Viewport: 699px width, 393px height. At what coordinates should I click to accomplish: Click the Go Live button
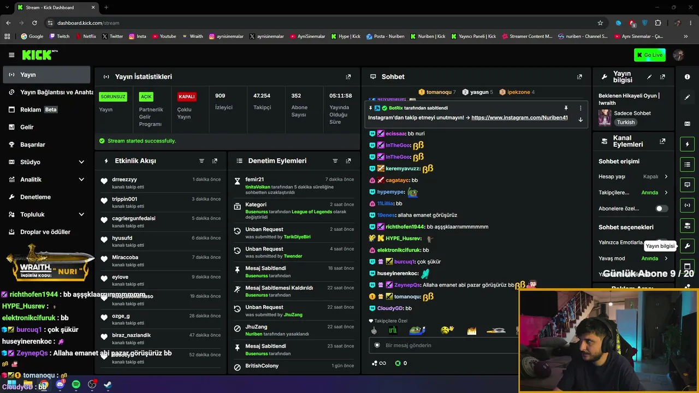click(650, 55)
